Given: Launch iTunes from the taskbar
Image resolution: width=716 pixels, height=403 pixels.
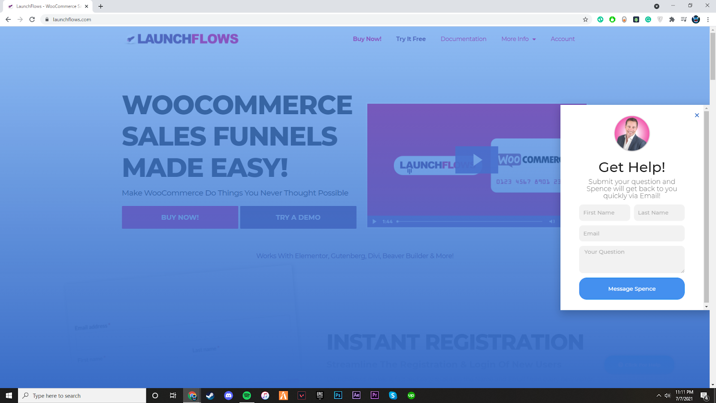Looking at the screenshot, I should click(x=265, y=395).
